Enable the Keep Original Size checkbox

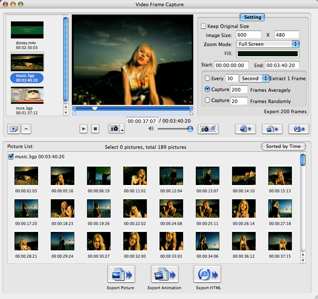[204, 26]
